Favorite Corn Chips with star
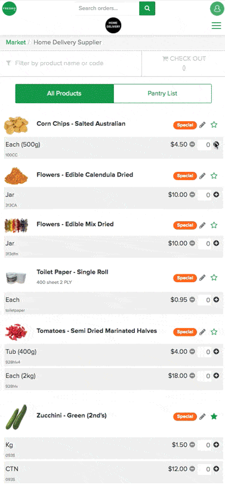Image resolution: width=225 pixels, height=488 pixels. (214, 125)
